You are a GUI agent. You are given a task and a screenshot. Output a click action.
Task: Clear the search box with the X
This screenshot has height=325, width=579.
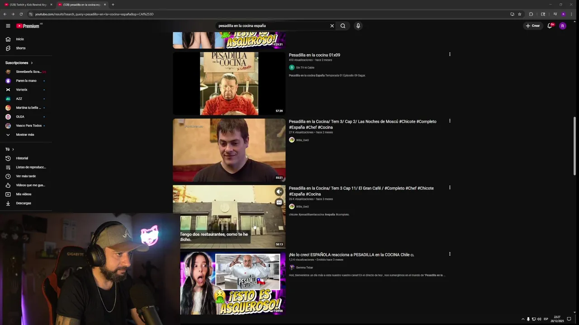pyautogui.click(x=332, y=26)
